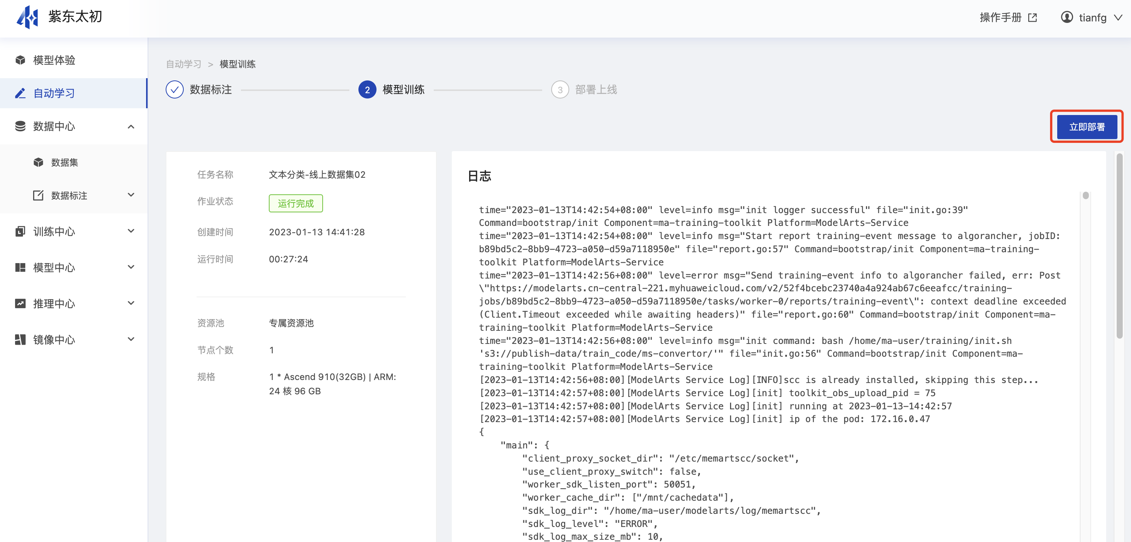Click the step 2 circle icon
The height and width of the screenshot is (542, 1131).
pyautogui.click(x=367, y=89)
